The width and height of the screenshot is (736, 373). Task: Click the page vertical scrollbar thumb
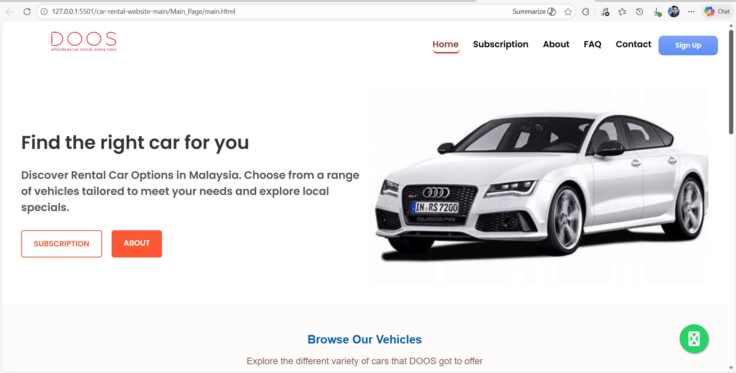click(x=731, y=83)
